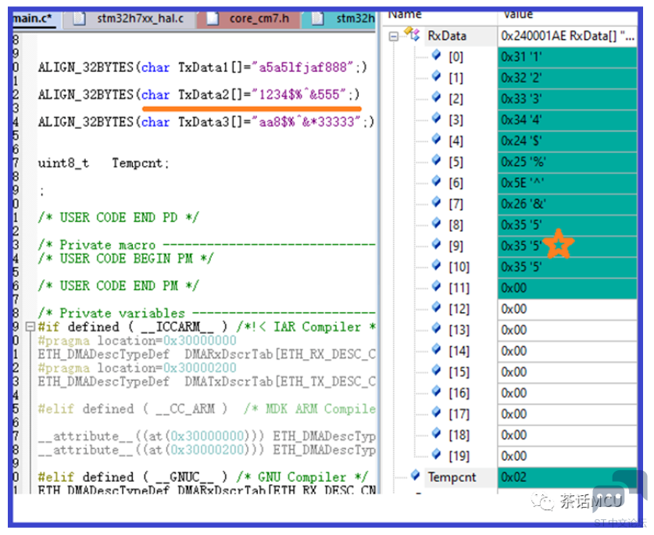Click the uint8_t Tempcnt declaration line
The width and height of the screenshot is (654, 535).
pyautogui.click(x=103, y=163)
